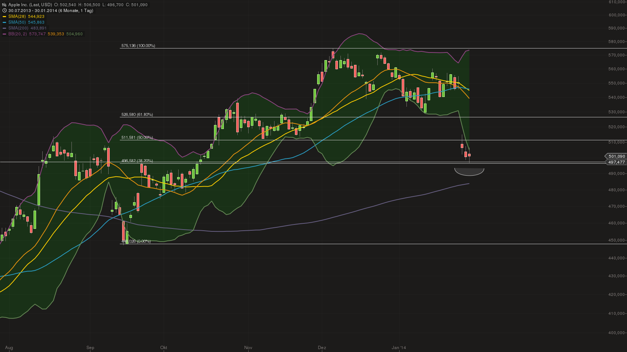The width and height of the screenshot is (627, 352).
Task: Click the candlestick chart icon beside Apple Inc.
Action: click(4, 4)
